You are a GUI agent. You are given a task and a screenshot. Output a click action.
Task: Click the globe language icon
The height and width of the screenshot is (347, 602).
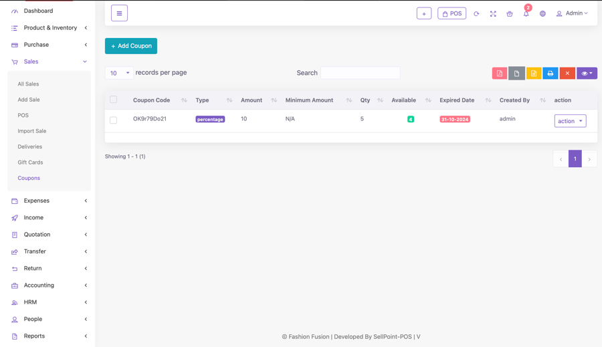click(542, 13)
